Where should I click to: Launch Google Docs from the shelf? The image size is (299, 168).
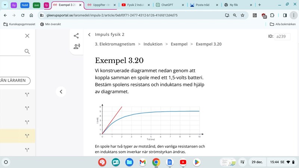[169, 162]
